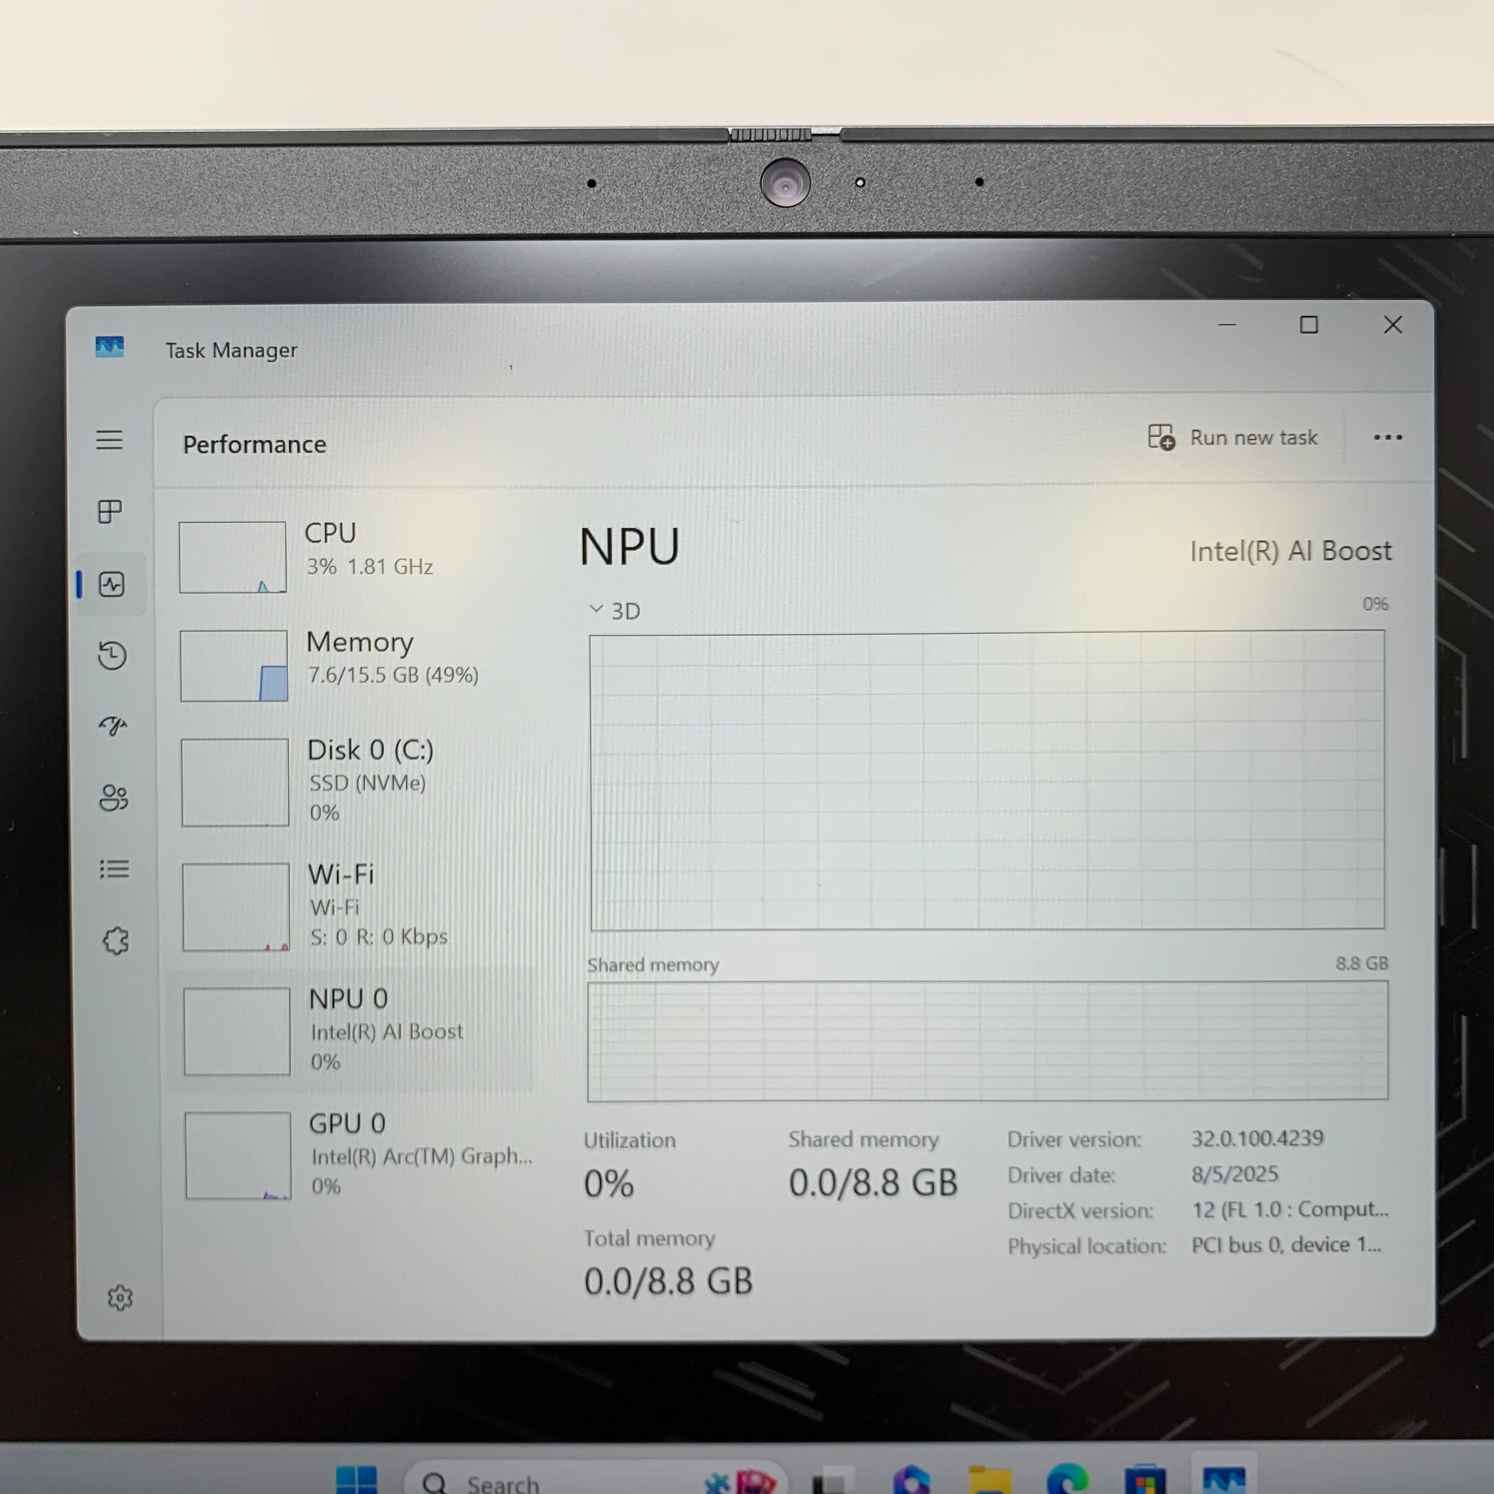This screenshot has height=1494, width=1494.
Task: Open File Explorer from the taskbar
Action: (x=990, y=1481)
